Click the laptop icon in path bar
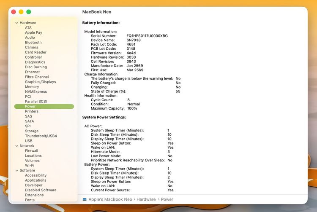The width and height of the screenshot is (317, 212). tap(85, 199)
